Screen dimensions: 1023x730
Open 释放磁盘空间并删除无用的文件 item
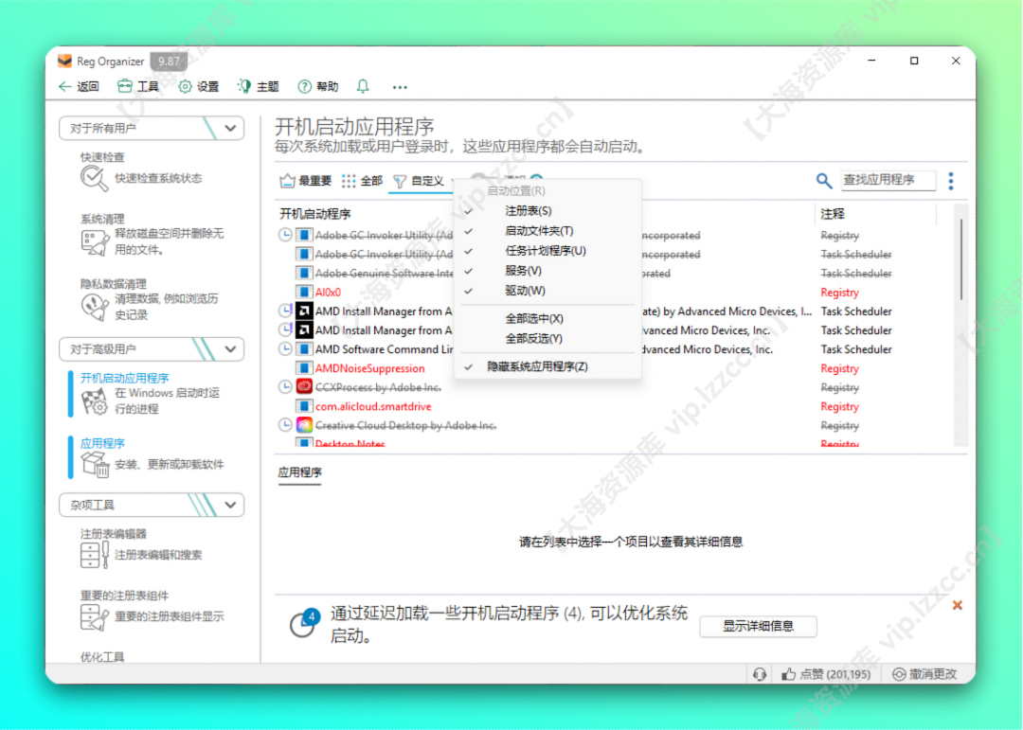click(x=169, y=241)
